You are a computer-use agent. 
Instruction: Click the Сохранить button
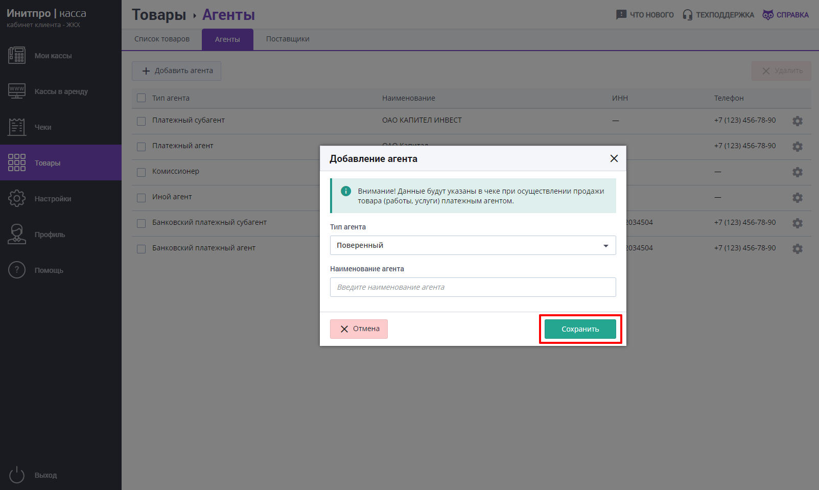tap(580, 329)
